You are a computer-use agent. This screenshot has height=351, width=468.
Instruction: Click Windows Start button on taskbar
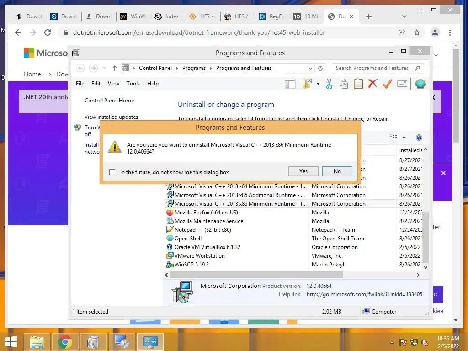11,342
